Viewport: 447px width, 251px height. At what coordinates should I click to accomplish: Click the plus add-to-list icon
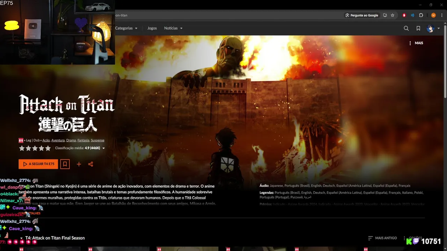[79, 164]
